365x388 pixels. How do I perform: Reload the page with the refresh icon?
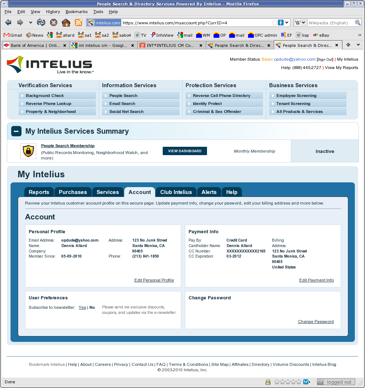(41, 23)
